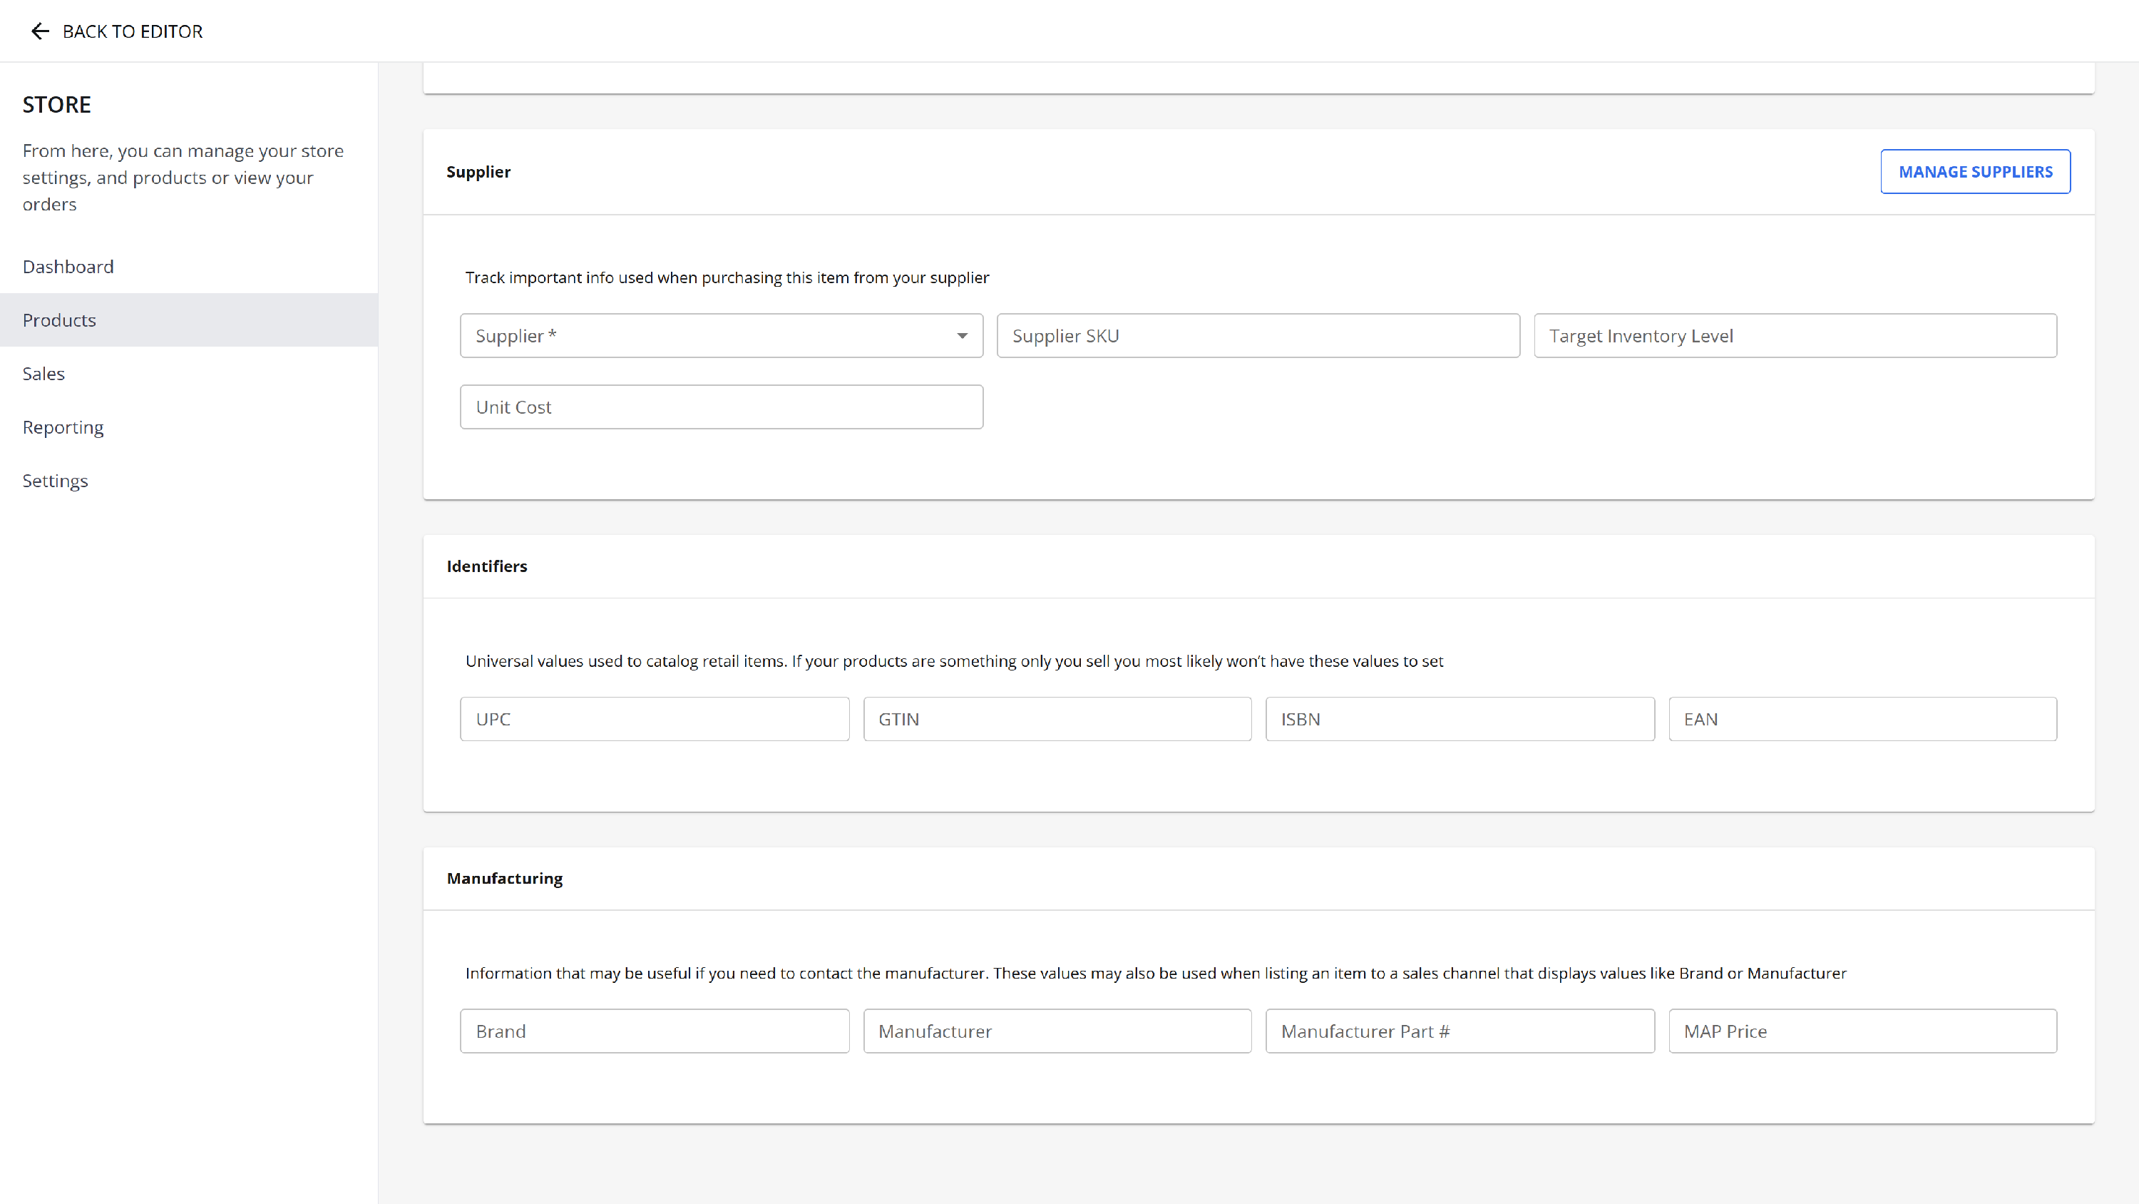
Task: Focus the GTIN input box
Action: tap(1057, 720)
